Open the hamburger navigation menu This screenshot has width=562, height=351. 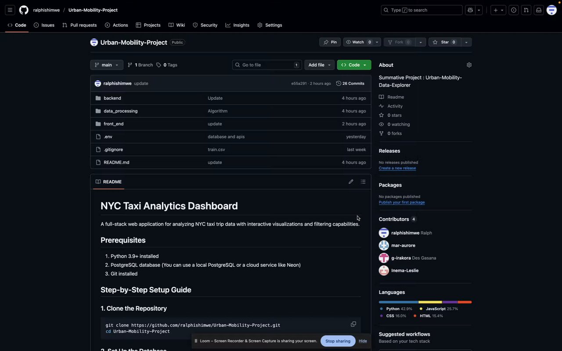click(10, 10)
